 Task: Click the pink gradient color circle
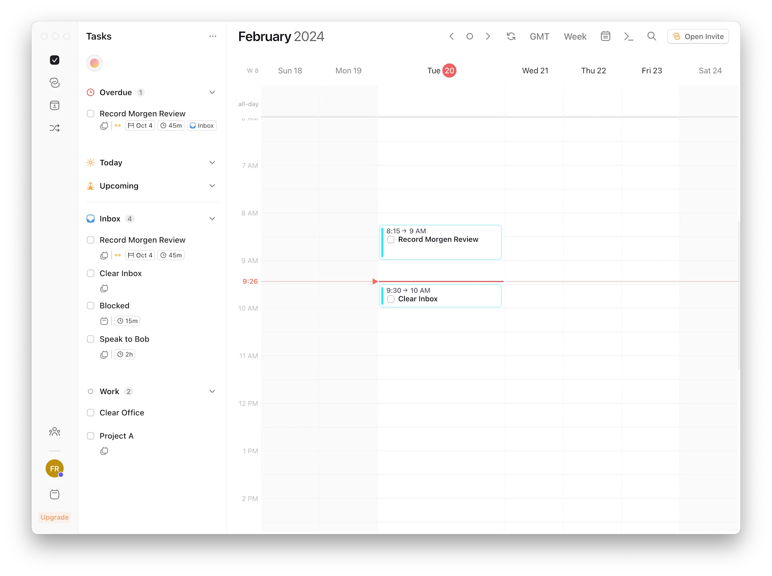pyautogui.click(x=94, y=63)
